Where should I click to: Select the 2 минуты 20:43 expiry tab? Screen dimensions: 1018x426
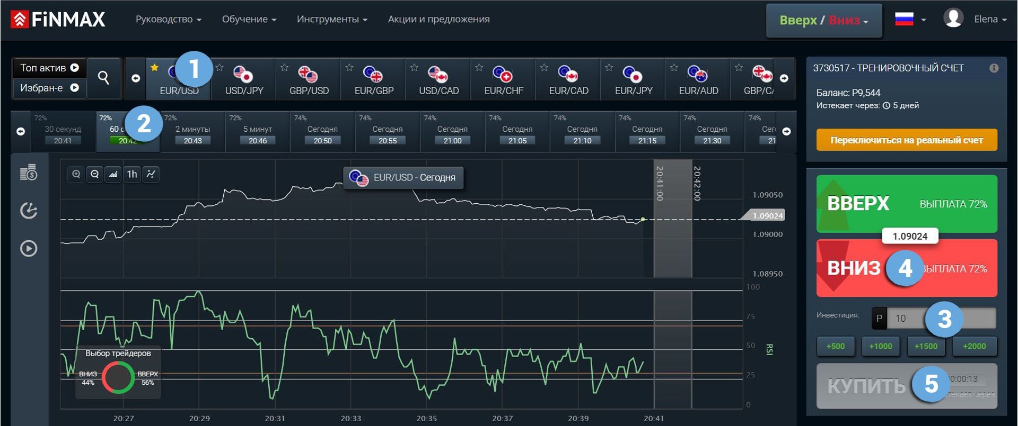point(193,132)
